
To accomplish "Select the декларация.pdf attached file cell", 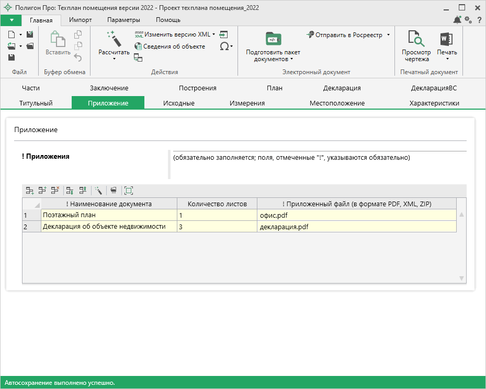I will [x=357, y=227].
